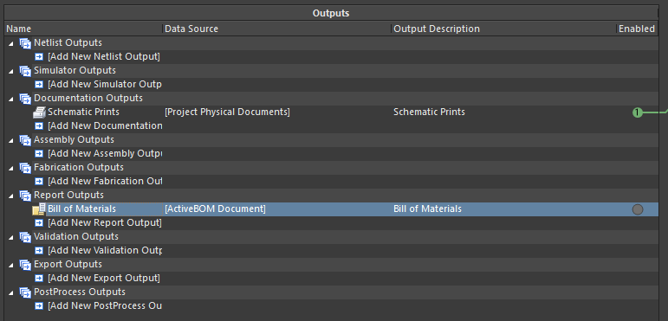Click the Report Outputs folder icon

(x=25, y=196)
